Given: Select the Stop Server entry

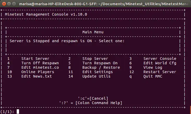Looking at the screenshot, I should coord(95,59).
